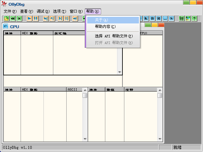
Task: Click the address column header in disassembly pane
Action: click(x=12, y=33)
